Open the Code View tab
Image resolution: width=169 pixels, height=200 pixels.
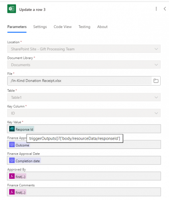click(63, 27)
